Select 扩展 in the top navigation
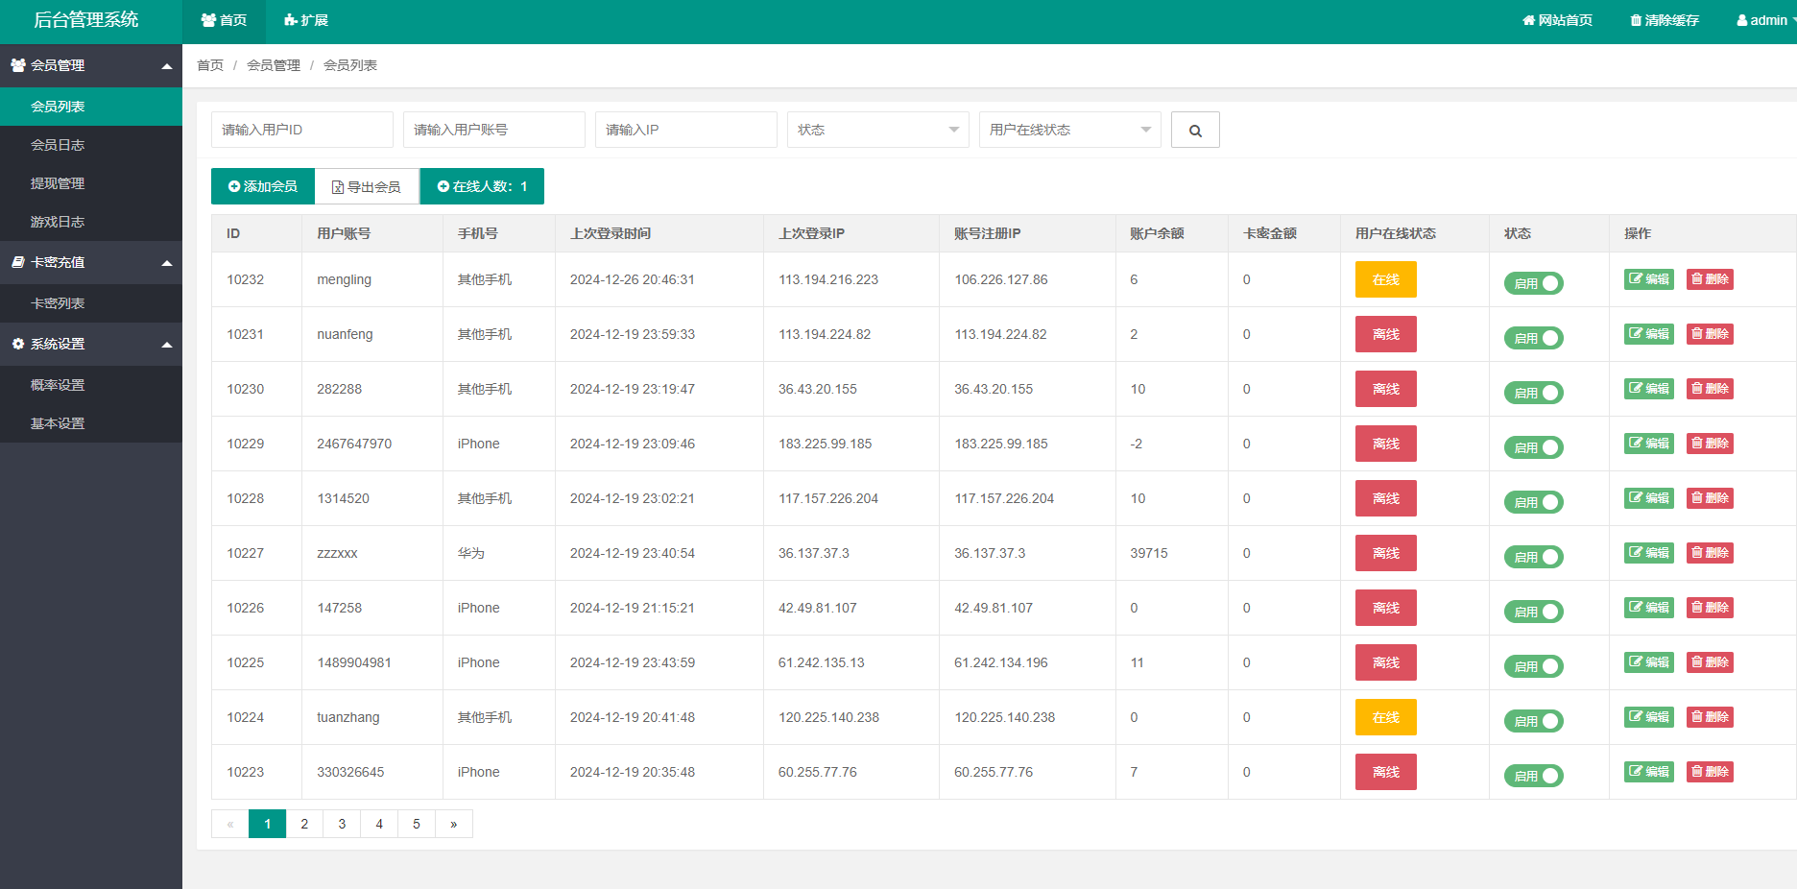Screen dimensions: 1797x889 (306, 20)
